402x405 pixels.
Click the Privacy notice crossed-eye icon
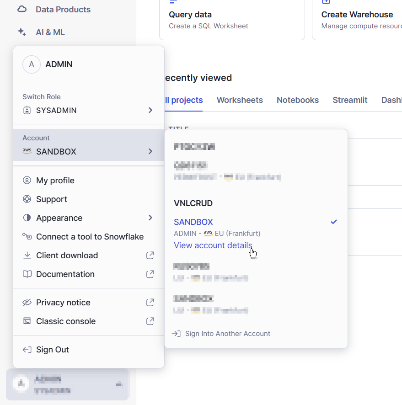pyautogui.click(x=27, y=302)
